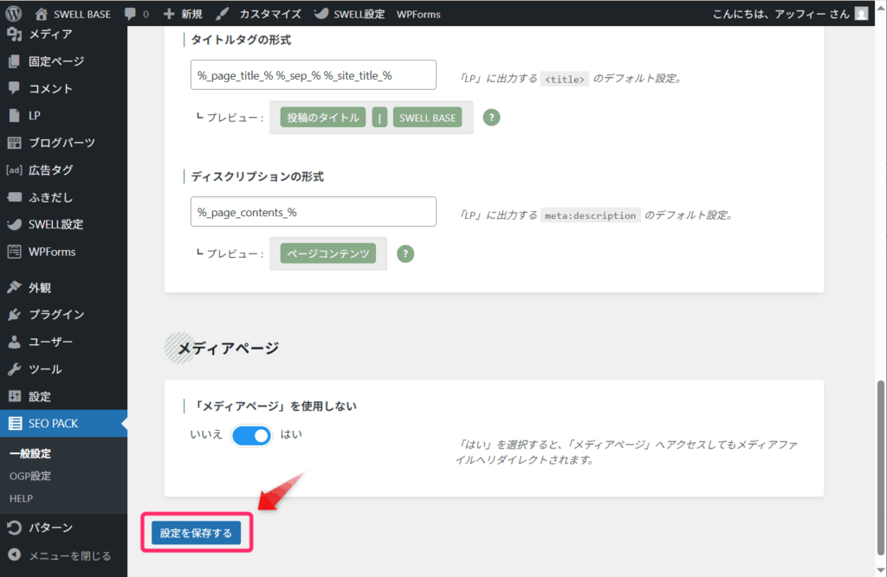This screenshot has height=577, width=887.
Task: Open help icon beside description preview
Action: point(405,253)
